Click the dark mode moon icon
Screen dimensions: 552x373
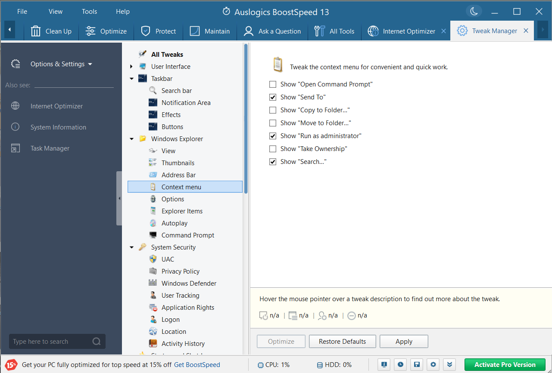(474, 11)
